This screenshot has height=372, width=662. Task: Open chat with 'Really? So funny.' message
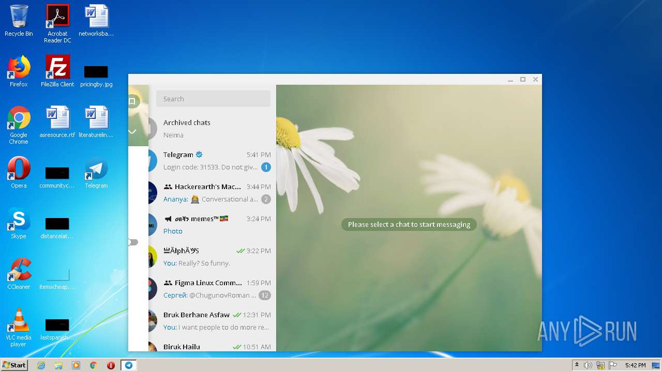(x=212, y=257)
